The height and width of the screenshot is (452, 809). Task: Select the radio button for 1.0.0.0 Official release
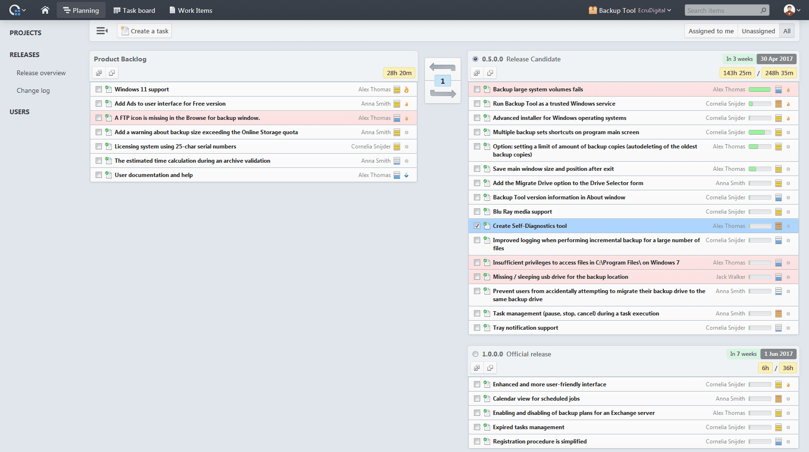point(475,354)
